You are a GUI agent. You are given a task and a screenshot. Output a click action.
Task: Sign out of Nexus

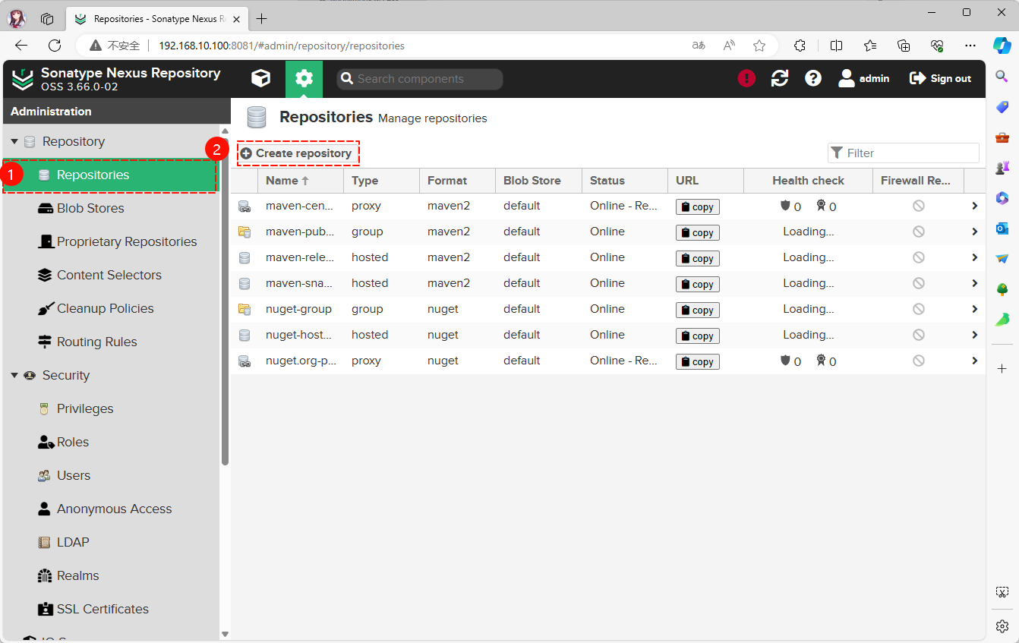click(x=940, y=78)
